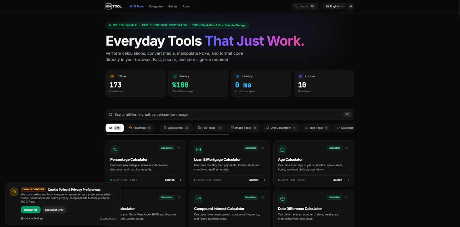Launch the Percentage Calculator
This screenshot has width=460, height=227.
(173, 180)
